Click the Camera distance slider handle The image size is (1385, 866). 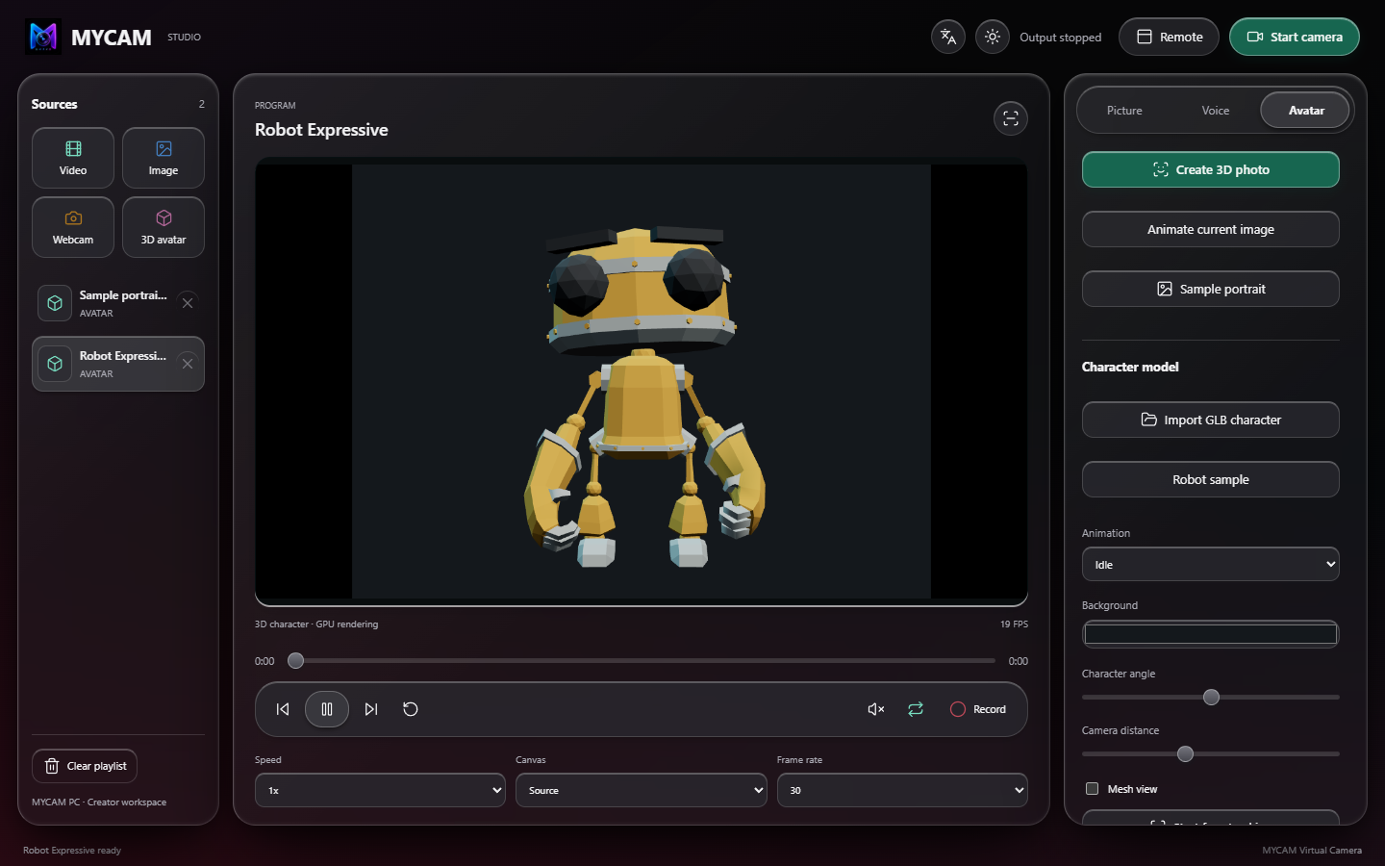(1186, 754)
